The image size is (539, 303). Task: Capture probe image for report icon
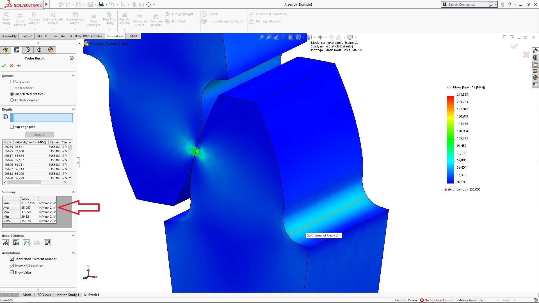tap(47, 243)
